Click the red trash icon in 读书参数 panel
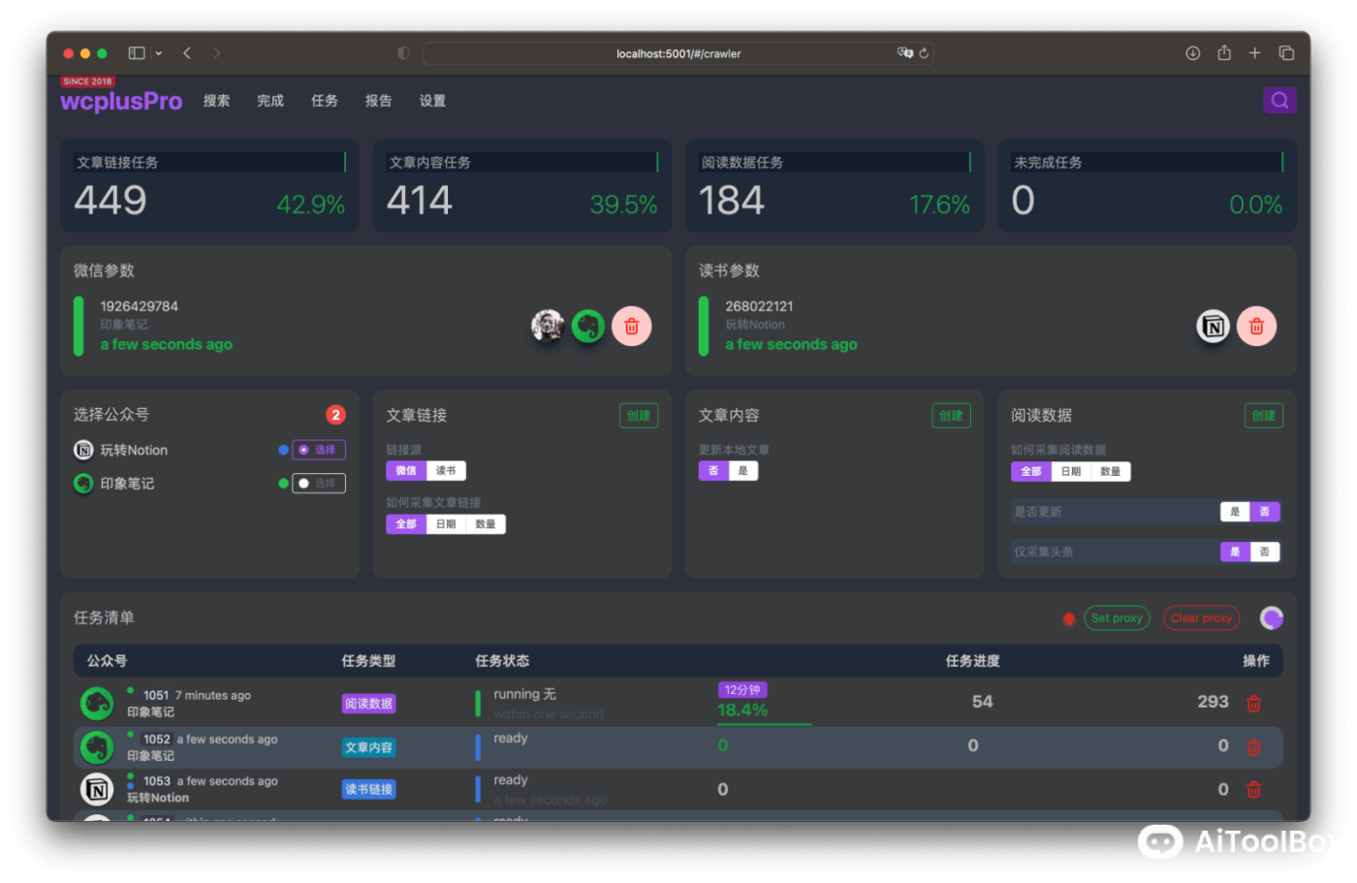Viewport: 1357px width, 883px height. coord(1257,326)
